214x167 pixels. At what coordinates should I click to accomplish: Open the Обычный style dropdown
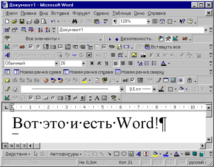pyautogui.click(x=56, y=63)
